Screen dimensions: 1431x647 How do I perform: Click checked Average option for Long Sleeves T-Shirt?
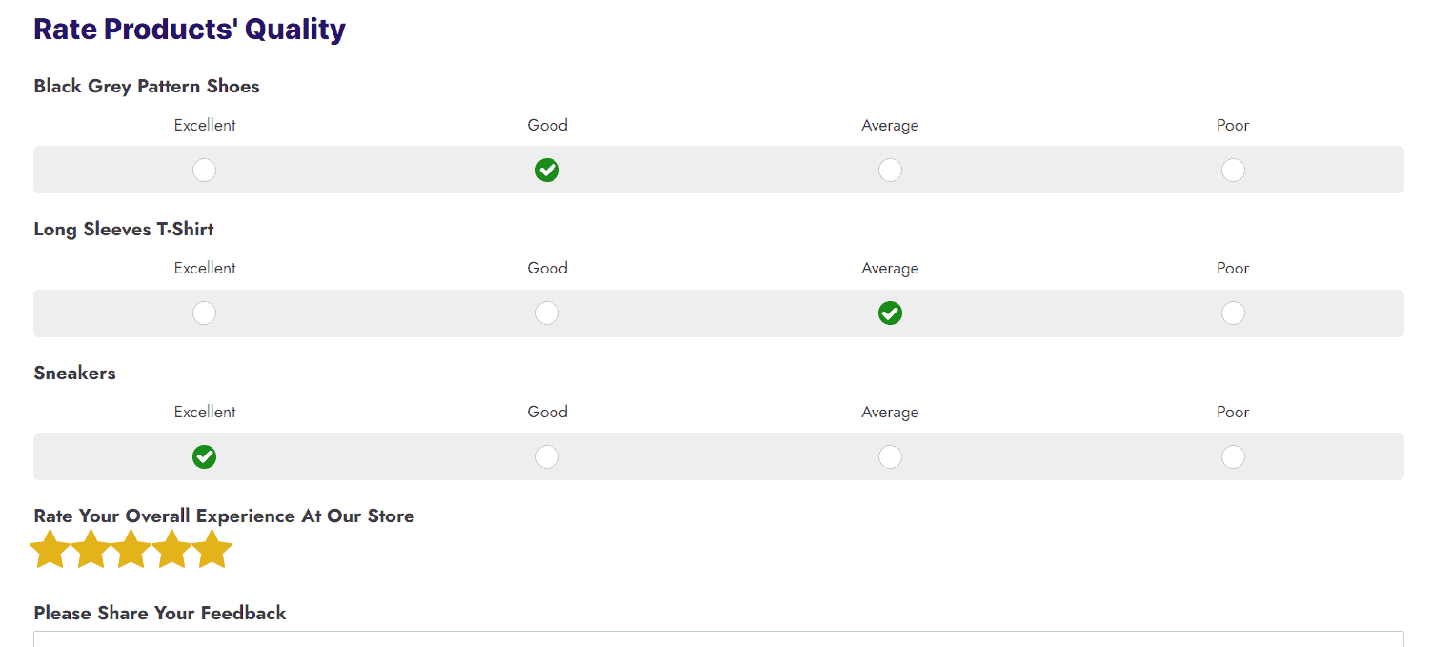[890, 313]
